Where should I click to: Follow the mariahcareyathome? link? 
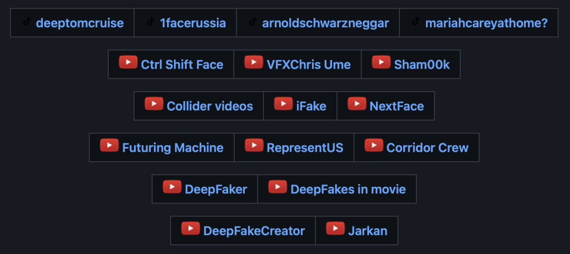pos(487,23)
